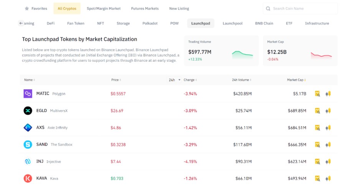Open the SAND detail chart icon

317,145
